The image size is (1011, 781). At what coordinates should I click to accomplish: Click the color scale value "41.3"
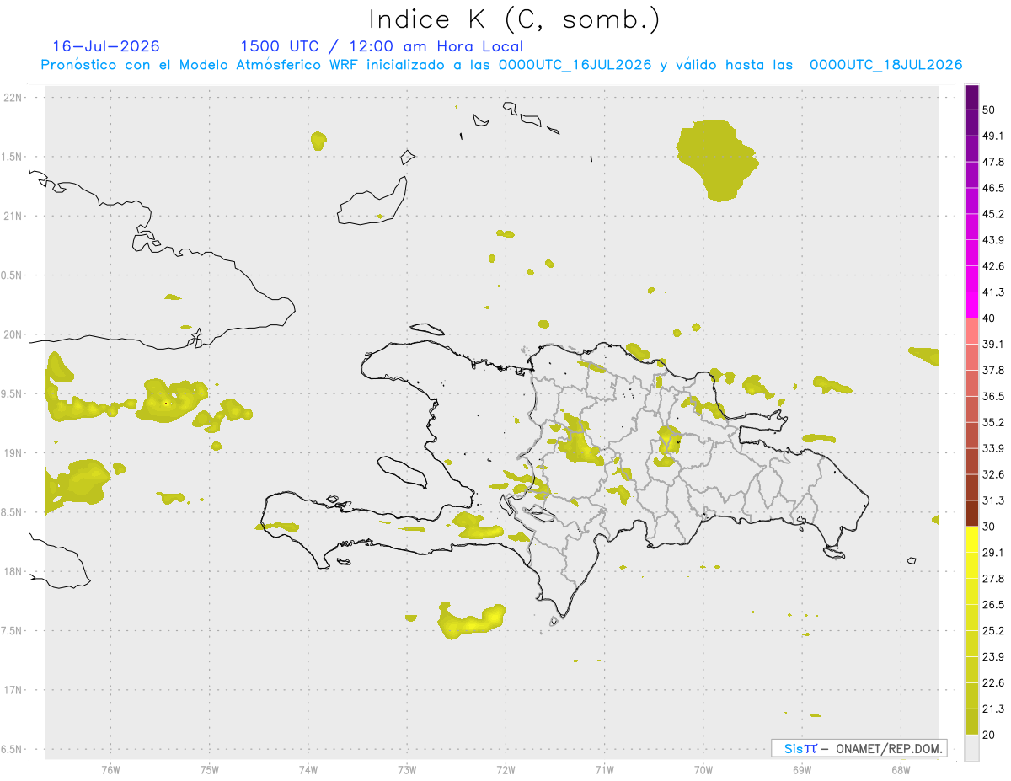993,292
